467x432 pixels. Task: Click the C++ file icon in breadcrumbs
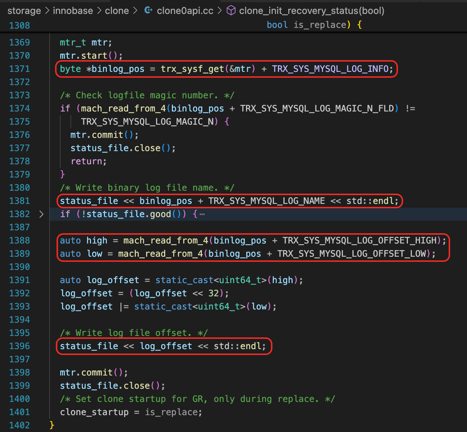(x=148, y=10)
